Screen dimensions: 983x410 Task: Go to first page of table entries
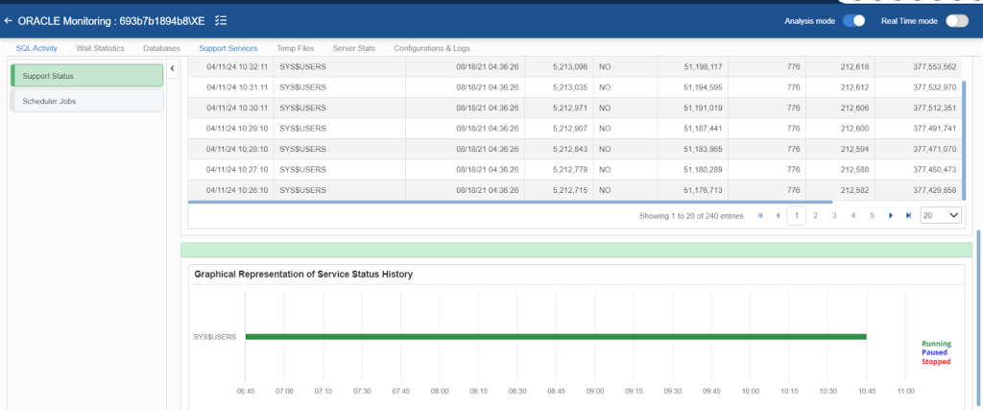click(x=760, y=216)
